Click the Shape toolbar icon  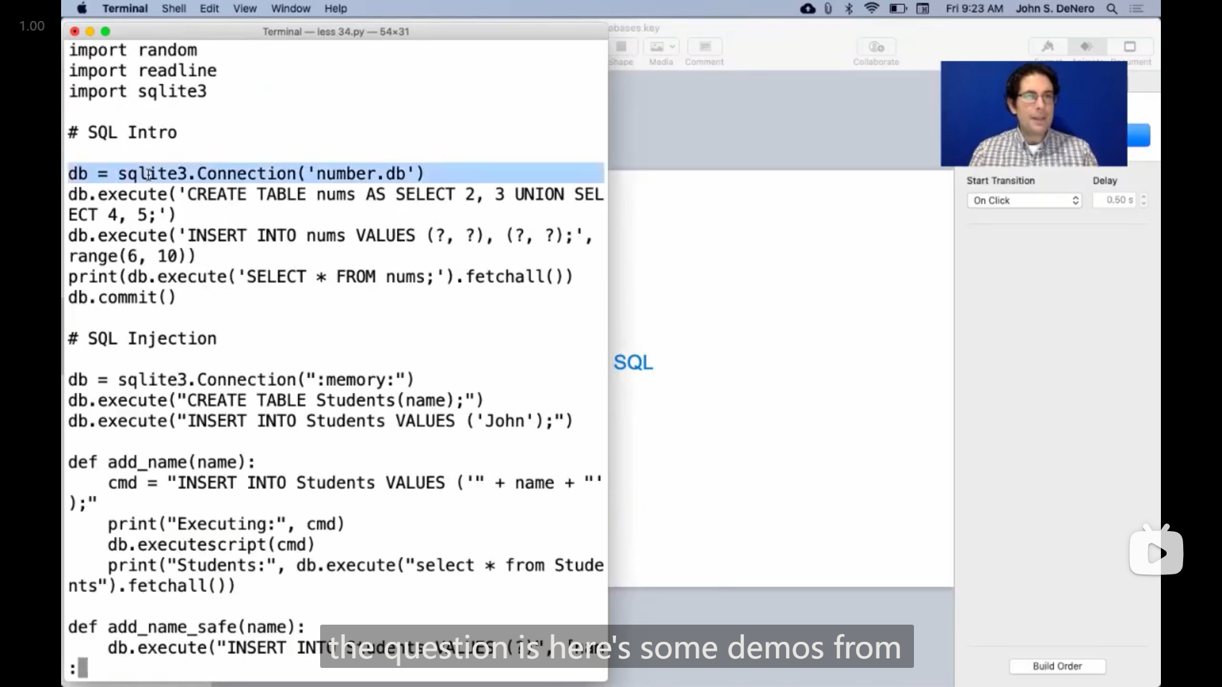pyautogui.click(x=621, y=48)
